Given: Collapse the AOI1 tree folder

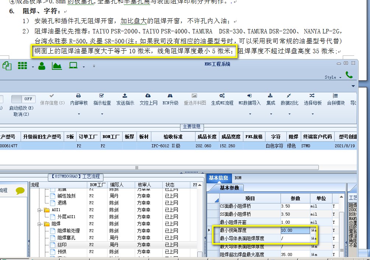Looking at the screenshot, I should (x=39, y=210).
